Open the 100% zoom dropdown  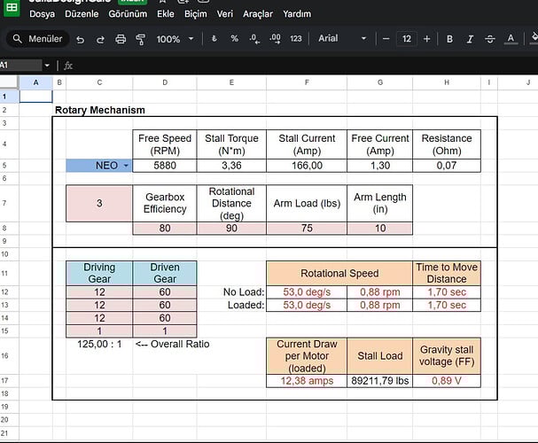175,39
